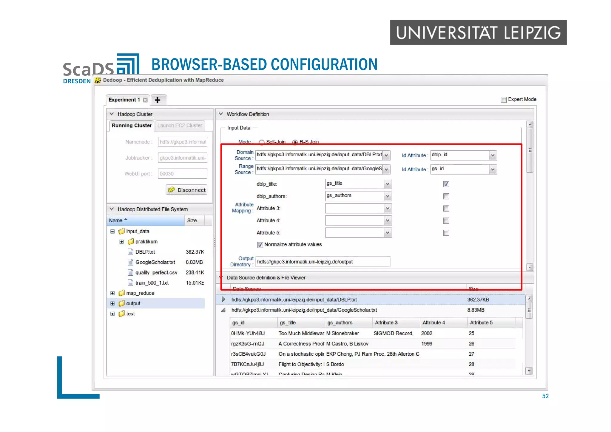Expand the map_reduce tree node

point(112,293)
